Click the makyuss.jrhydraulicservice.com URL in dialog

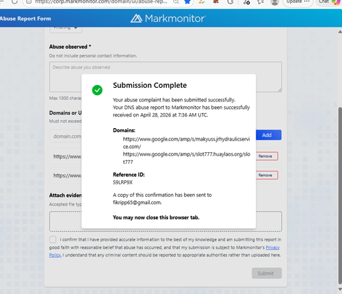186,143
